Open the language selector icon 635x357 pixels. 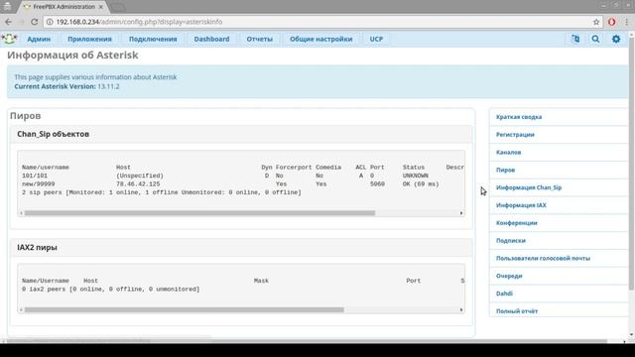[575, 39]
